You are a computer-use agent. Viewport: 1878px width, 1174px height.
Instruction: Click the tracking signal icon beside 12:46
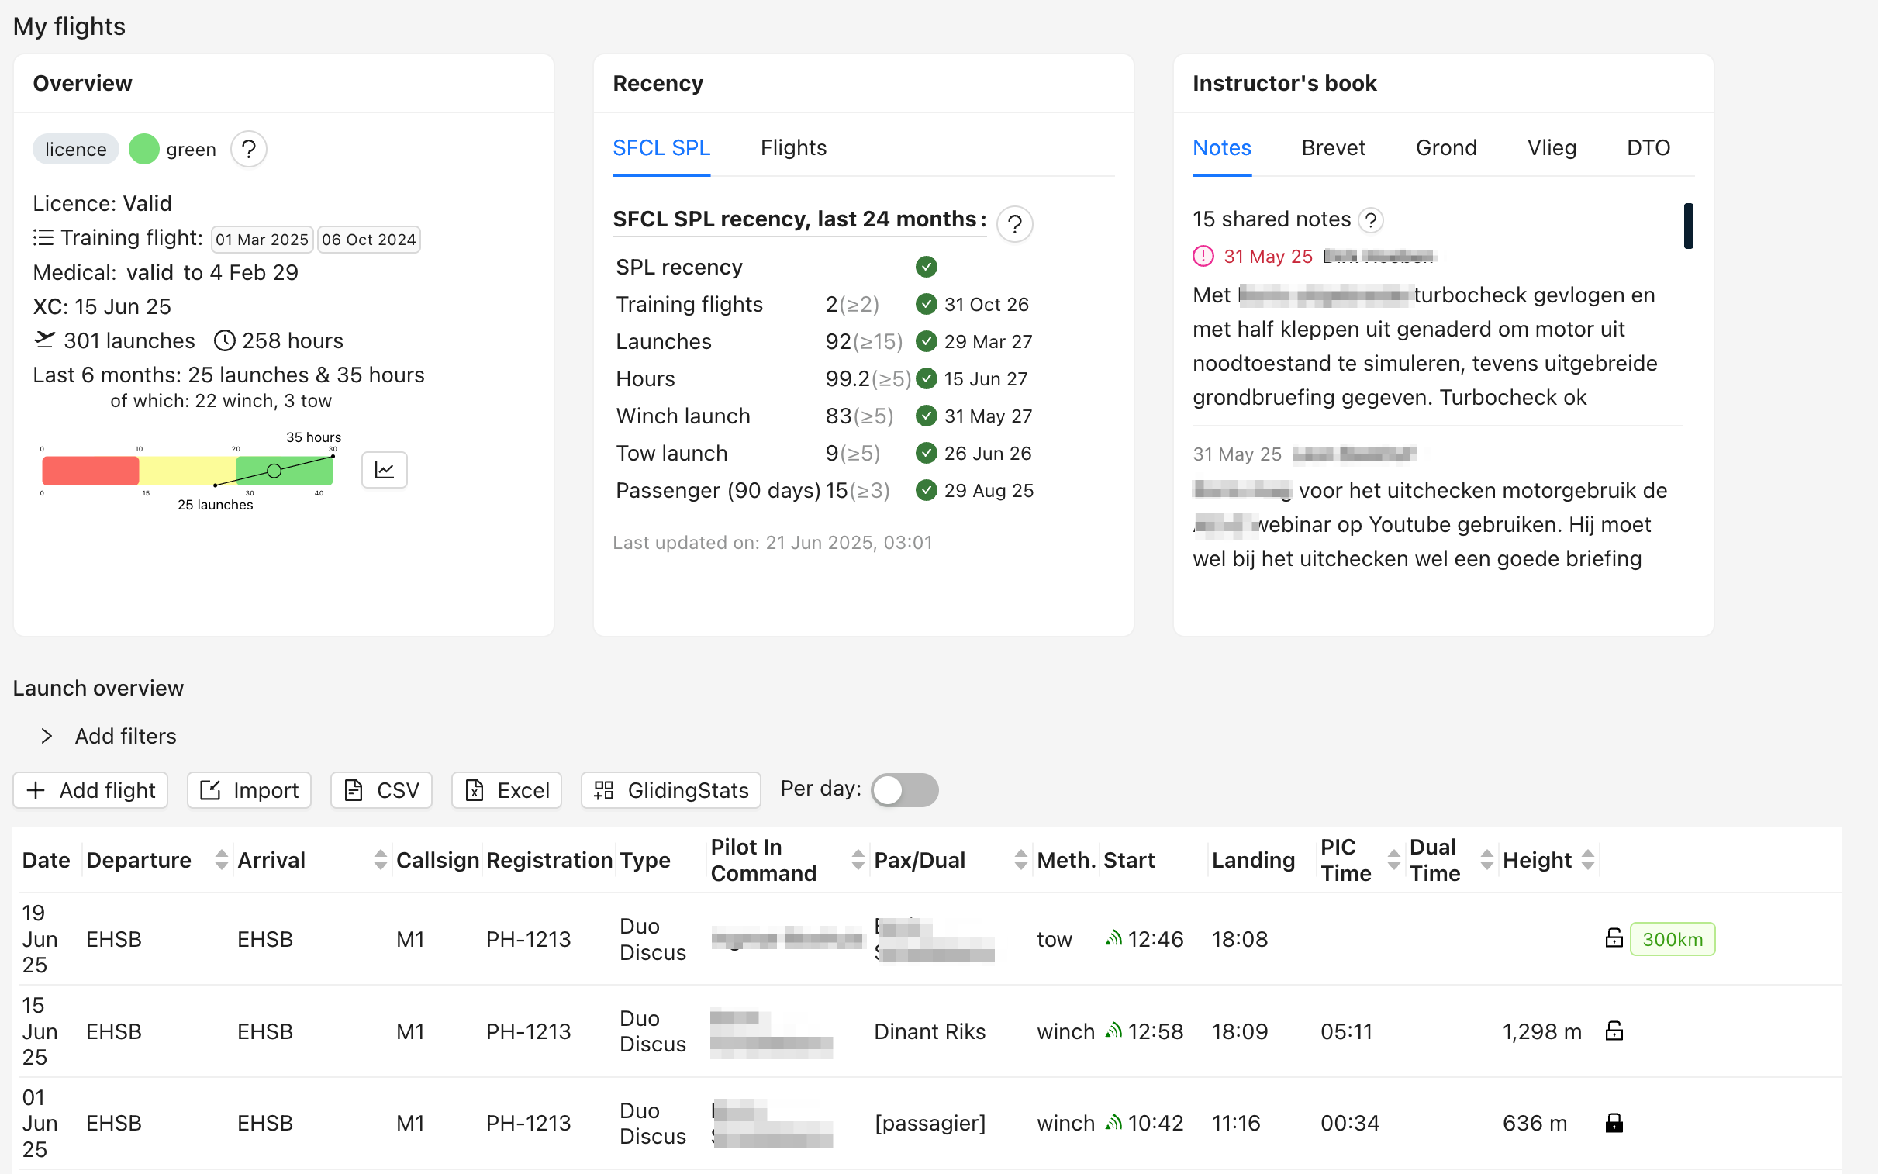click(1113, 938)
